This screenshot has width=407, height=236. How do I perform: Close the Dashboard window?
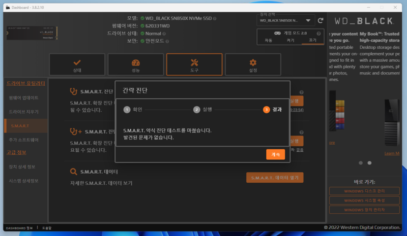tap(395, 8)
